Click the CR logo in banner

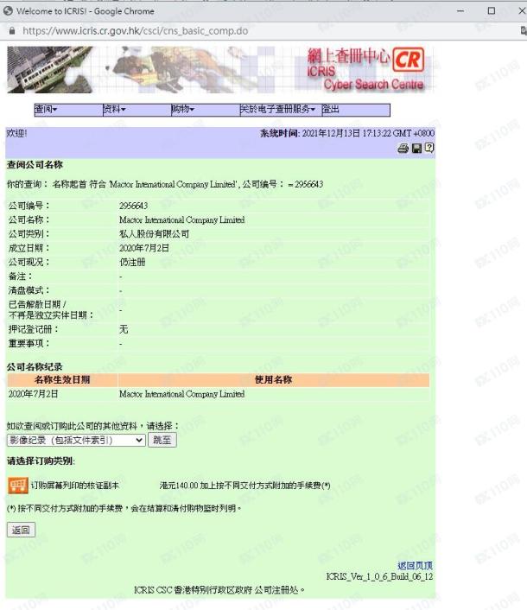[408, 60]
